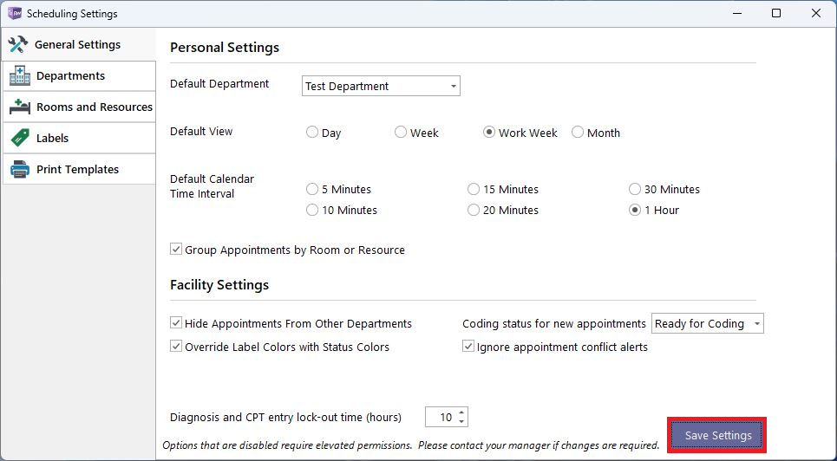
Task: Go to the Labels tab
Action: coord(79,138)
